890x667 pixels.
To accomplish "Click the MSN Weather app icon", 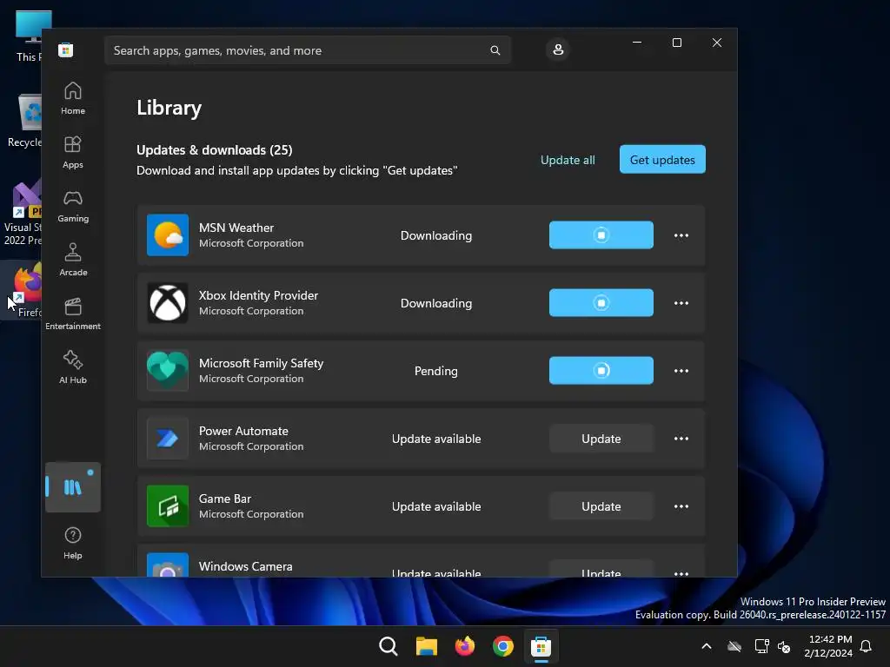I will click(168, 234).
